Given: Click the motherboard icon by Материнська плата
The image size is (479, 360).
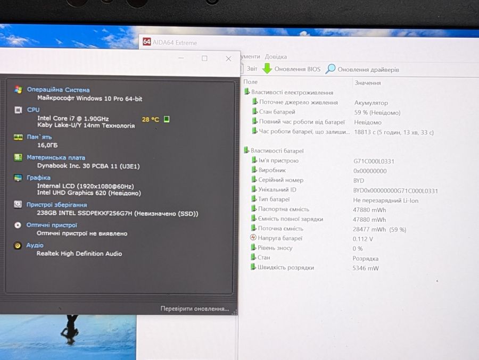Looking at the screenshot, I should pyautogui.click(x=18, y=157).
